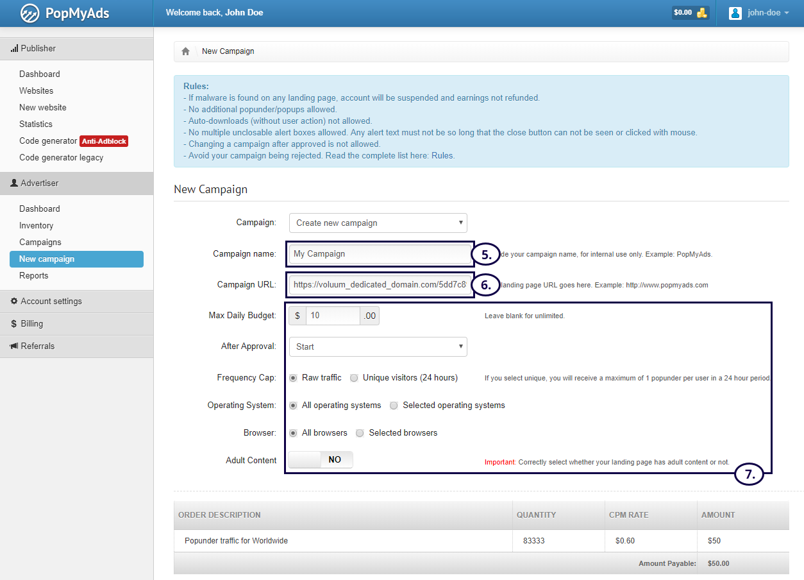804x580 pixels.
Task: Go to Code generator Anti-Adblock page
Action: [48, 141]
